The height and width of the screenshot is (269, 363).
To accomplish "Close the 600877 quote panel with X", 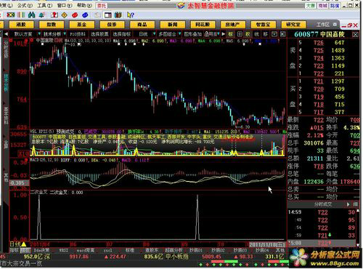I will (x=355, y=35).
